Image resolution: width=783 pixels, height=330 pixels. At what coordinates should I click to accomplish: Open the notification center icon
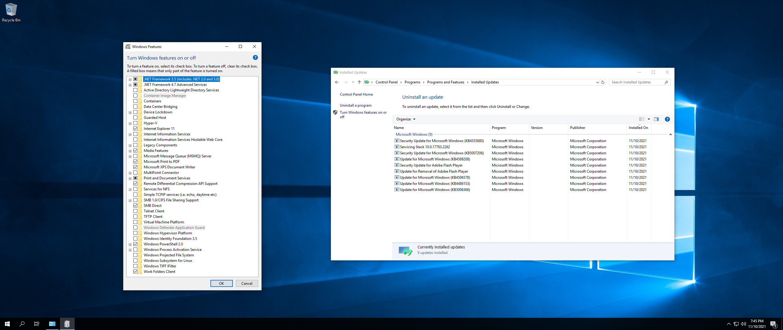click(773, 324)
